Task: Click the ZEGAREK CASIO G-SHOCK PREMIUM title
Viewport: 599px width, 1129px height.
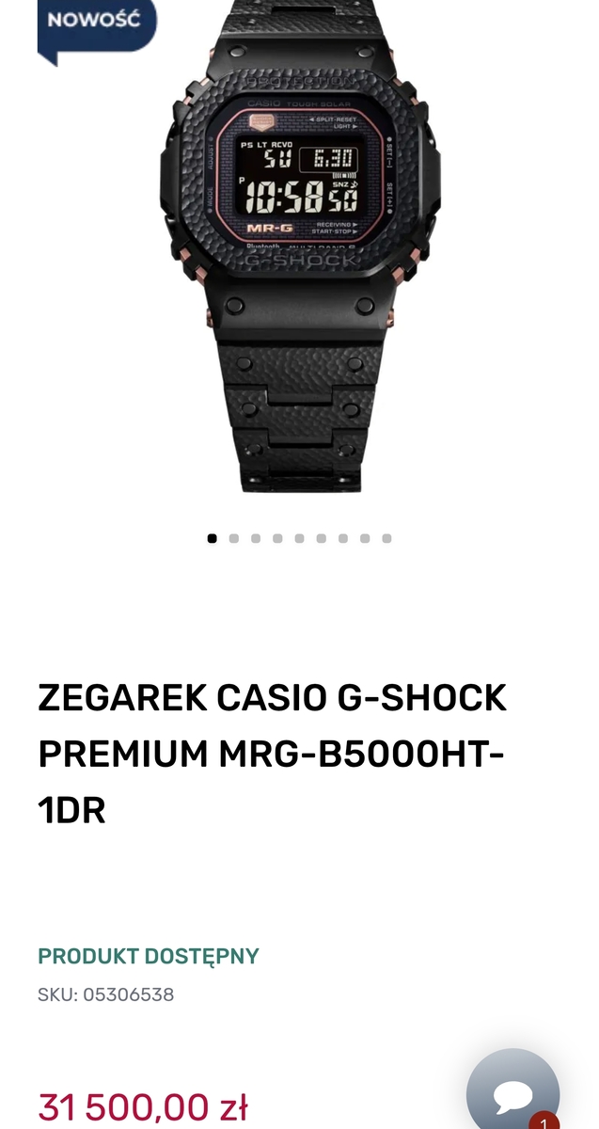Action: tap(273, 754)
